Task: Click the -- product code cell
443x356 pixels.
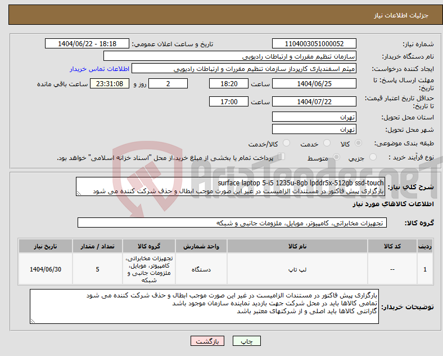Action: (392, 269)
